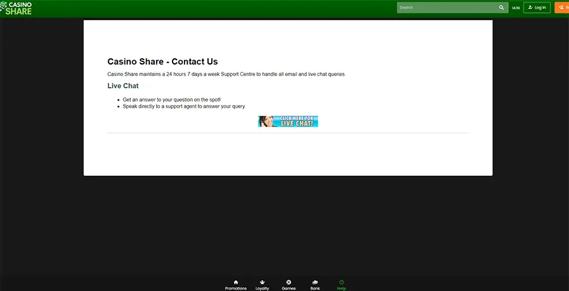The width and height of the screenshot is (569, 291).
Task: Open the Games tab
Action: pyautogui.click(x=289, y=285)
